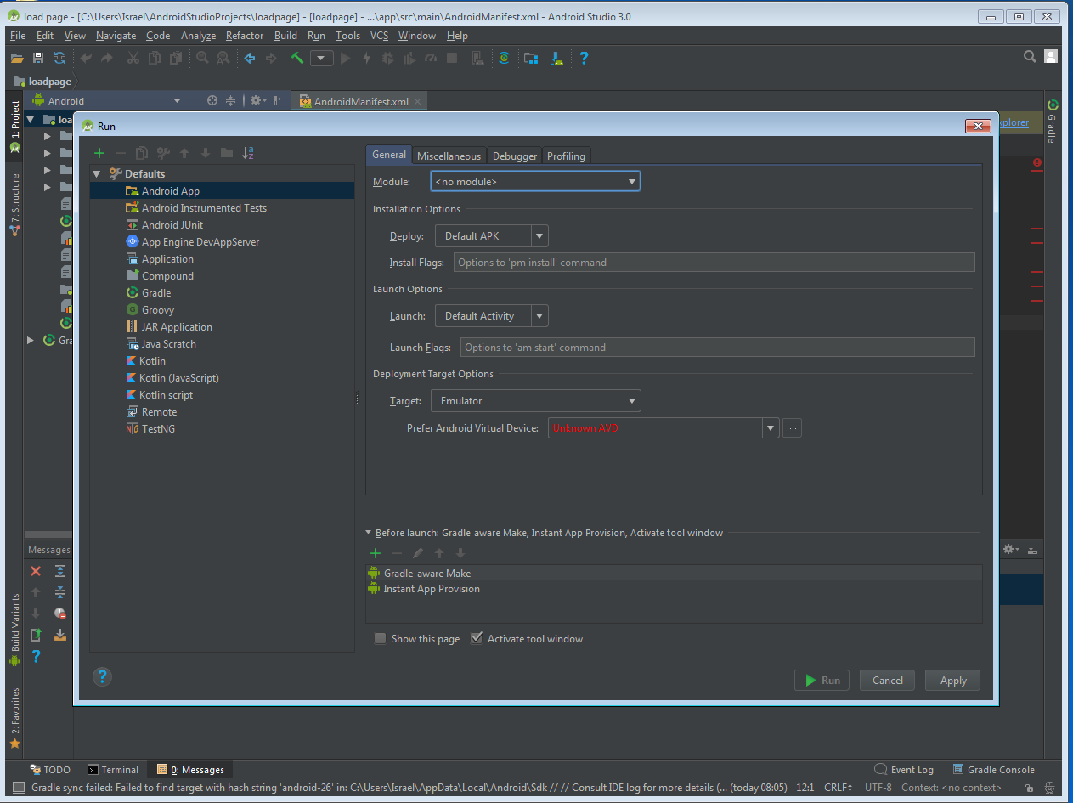This screenshot has width=1073, height=803.
Task: Click the red X icon in Messages panel
Action: pos(36,571)
